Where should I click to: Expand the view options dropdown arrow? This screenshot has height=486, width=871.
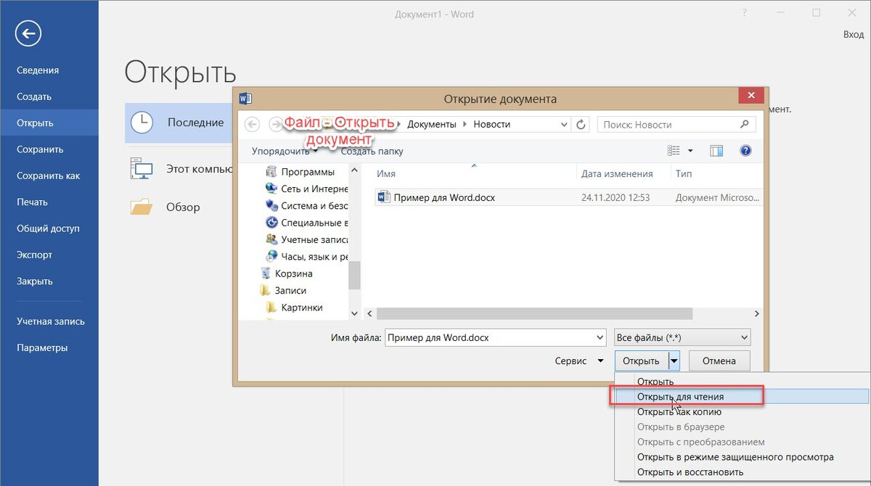point(690,151)
